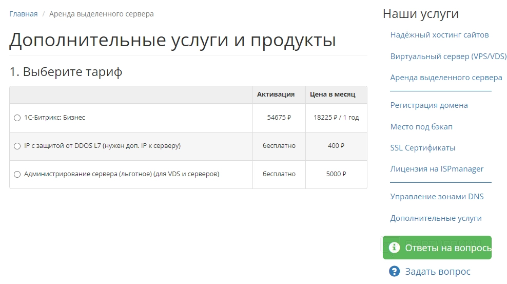Screen dimensions: 507x284
Task: Open Виртуальный сервер (VPS/VDS) page
Action: pos(448,56)
